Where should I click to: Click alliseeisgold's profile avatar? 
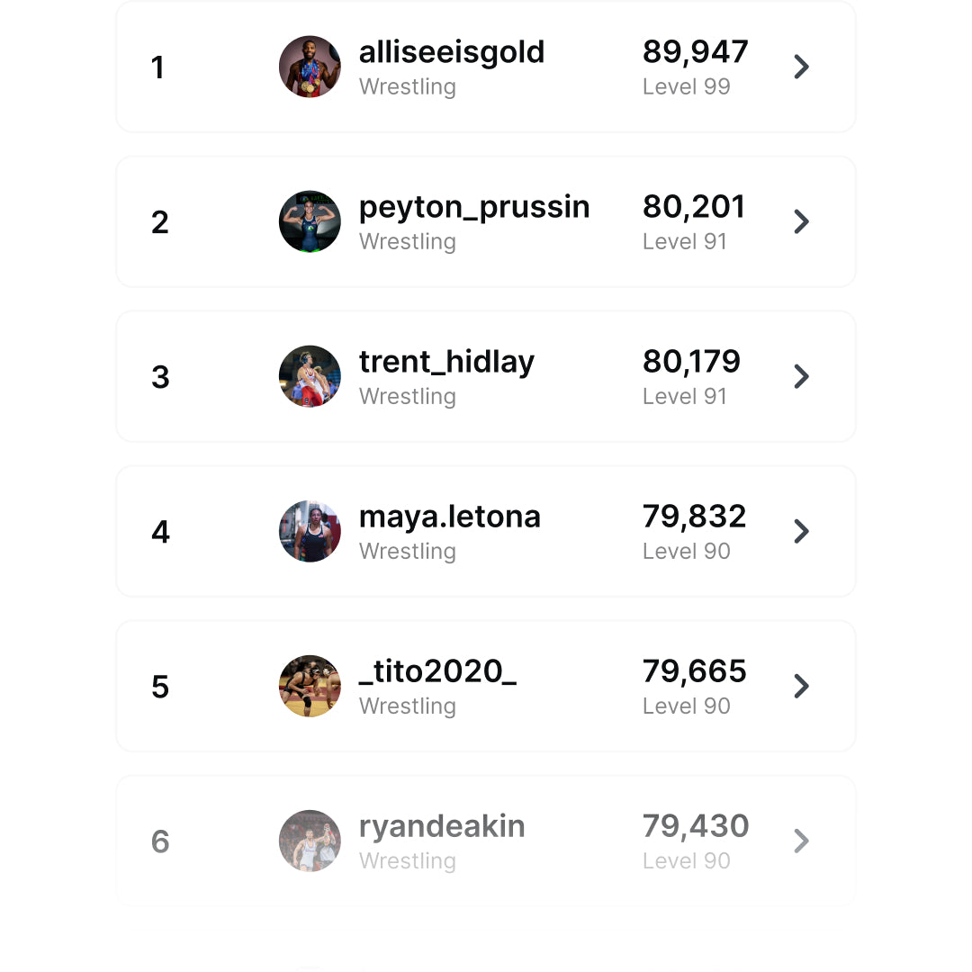point(310,67)
